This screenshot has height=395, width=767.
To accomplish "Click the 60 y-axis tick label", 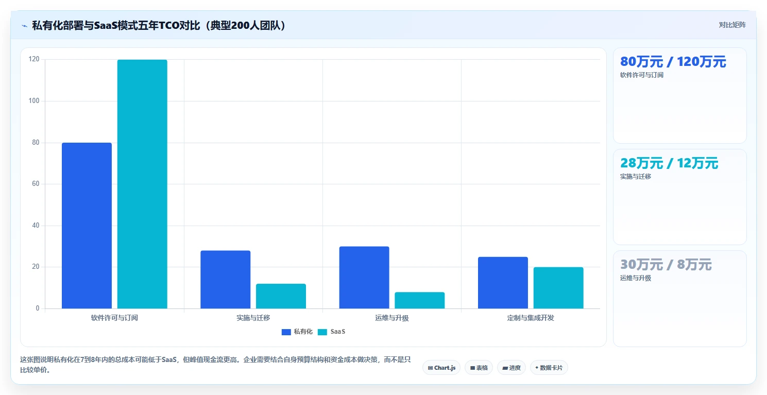I will point(36,184).
